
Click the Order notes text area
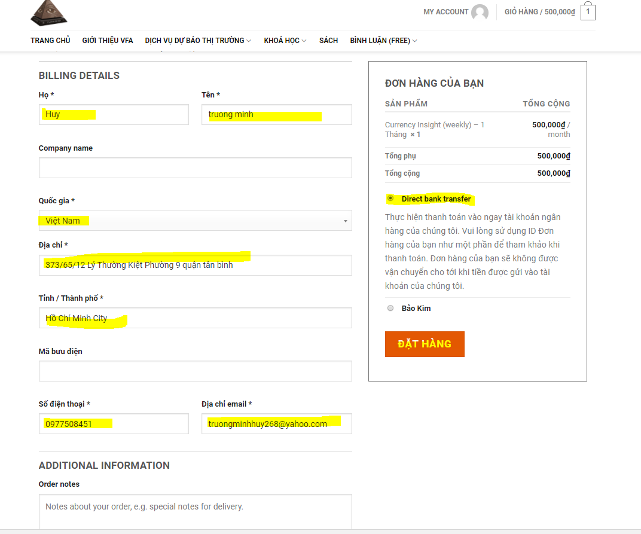pyautogui.click(x=195, y=511)
